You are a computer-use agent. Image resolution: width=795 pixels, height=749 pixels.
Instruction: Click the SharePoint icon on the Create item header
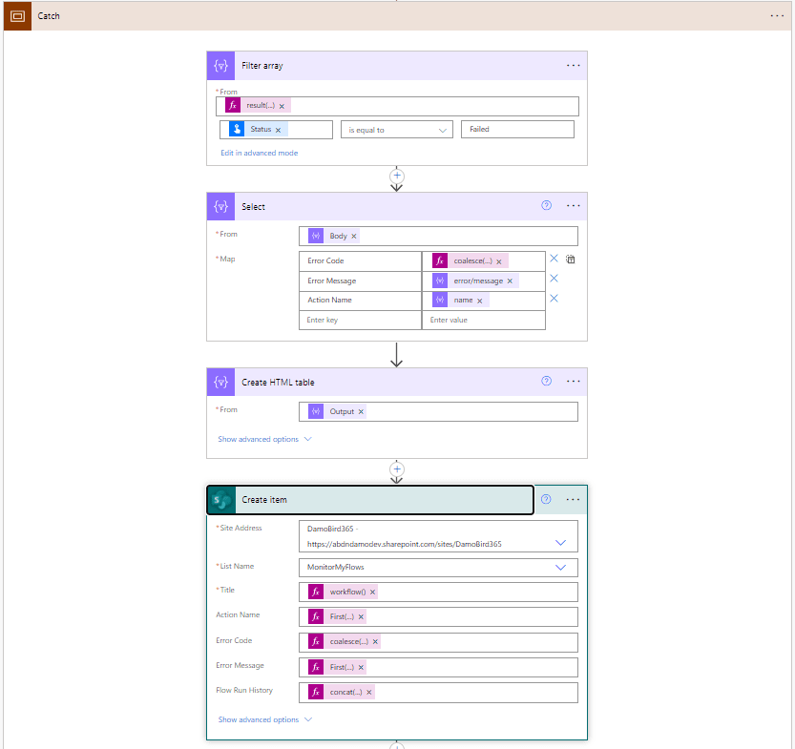(220, 499)
